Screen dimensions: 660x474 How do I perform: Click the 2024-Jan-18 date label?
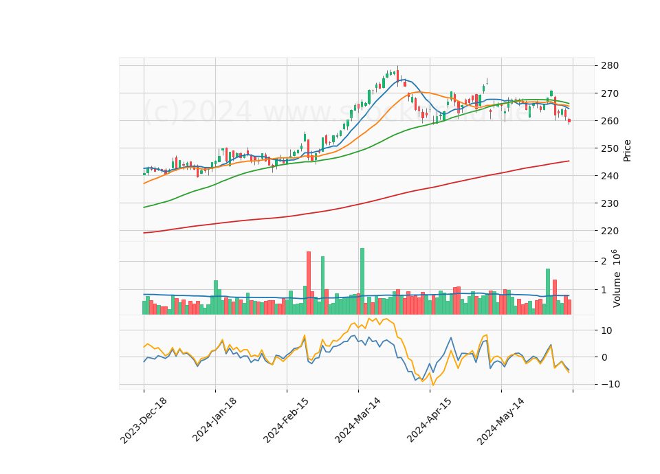tap(214, 420)
